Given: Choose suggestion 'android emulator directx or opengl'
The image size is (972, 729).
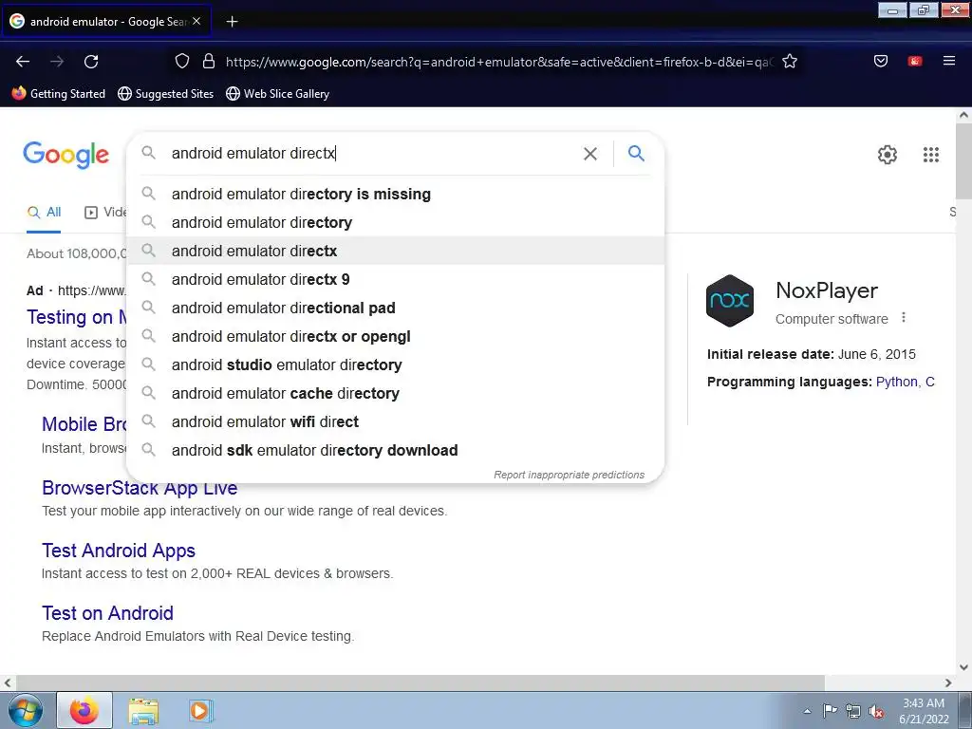Looking at the screenshot, I should [395, 337].
